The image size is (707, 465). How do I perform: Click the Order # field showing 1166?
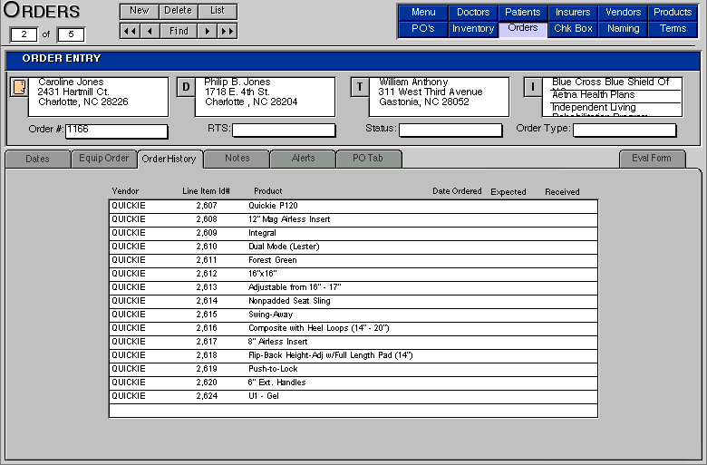117,131
